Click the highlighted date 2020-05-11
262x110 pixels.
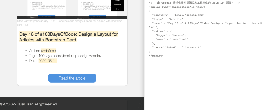pos(48,60)
